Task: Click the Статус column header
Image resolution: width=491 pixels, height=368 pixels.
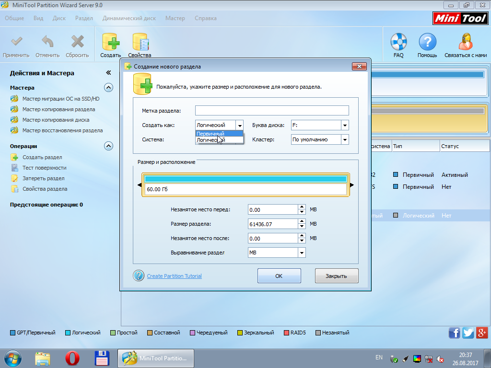Action: coord(465,146)
